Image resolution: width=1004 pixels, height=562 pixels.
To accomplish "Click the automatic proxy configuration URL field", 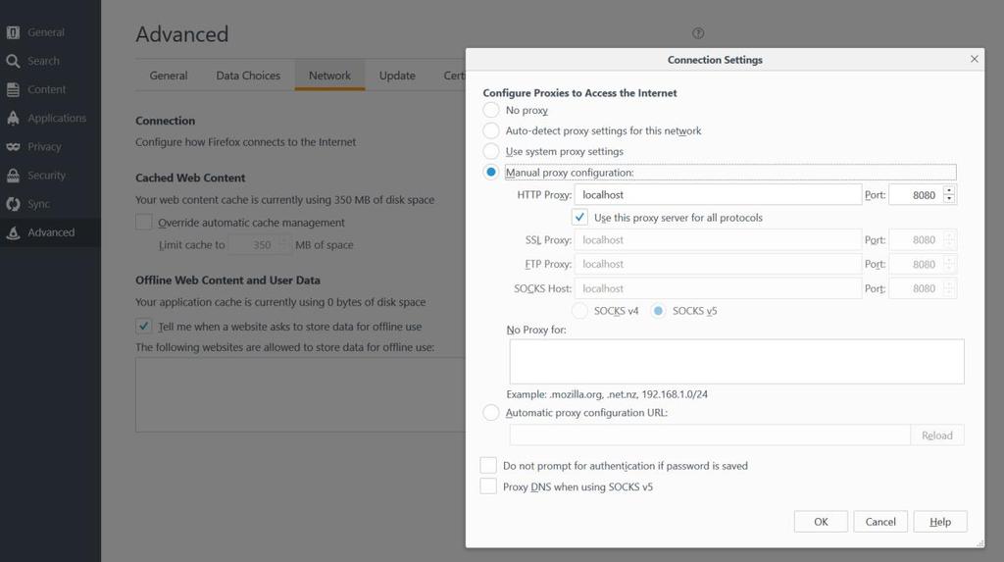I will 710,435.
